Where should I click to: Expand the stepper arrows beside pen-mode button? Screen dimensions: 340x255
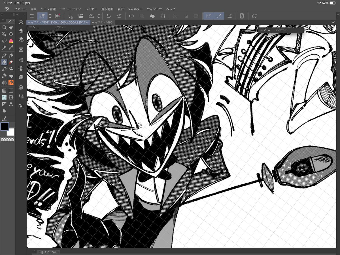click(50, 16)
